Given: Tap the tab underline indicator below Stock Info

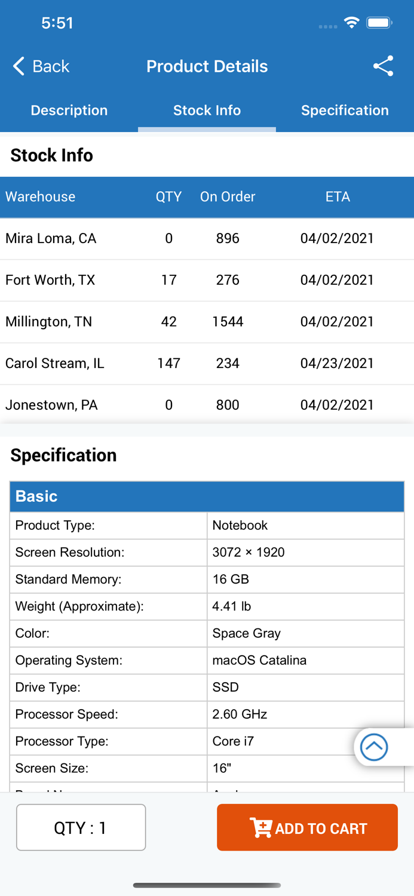Looking at the screenshot, I should 207,127.
